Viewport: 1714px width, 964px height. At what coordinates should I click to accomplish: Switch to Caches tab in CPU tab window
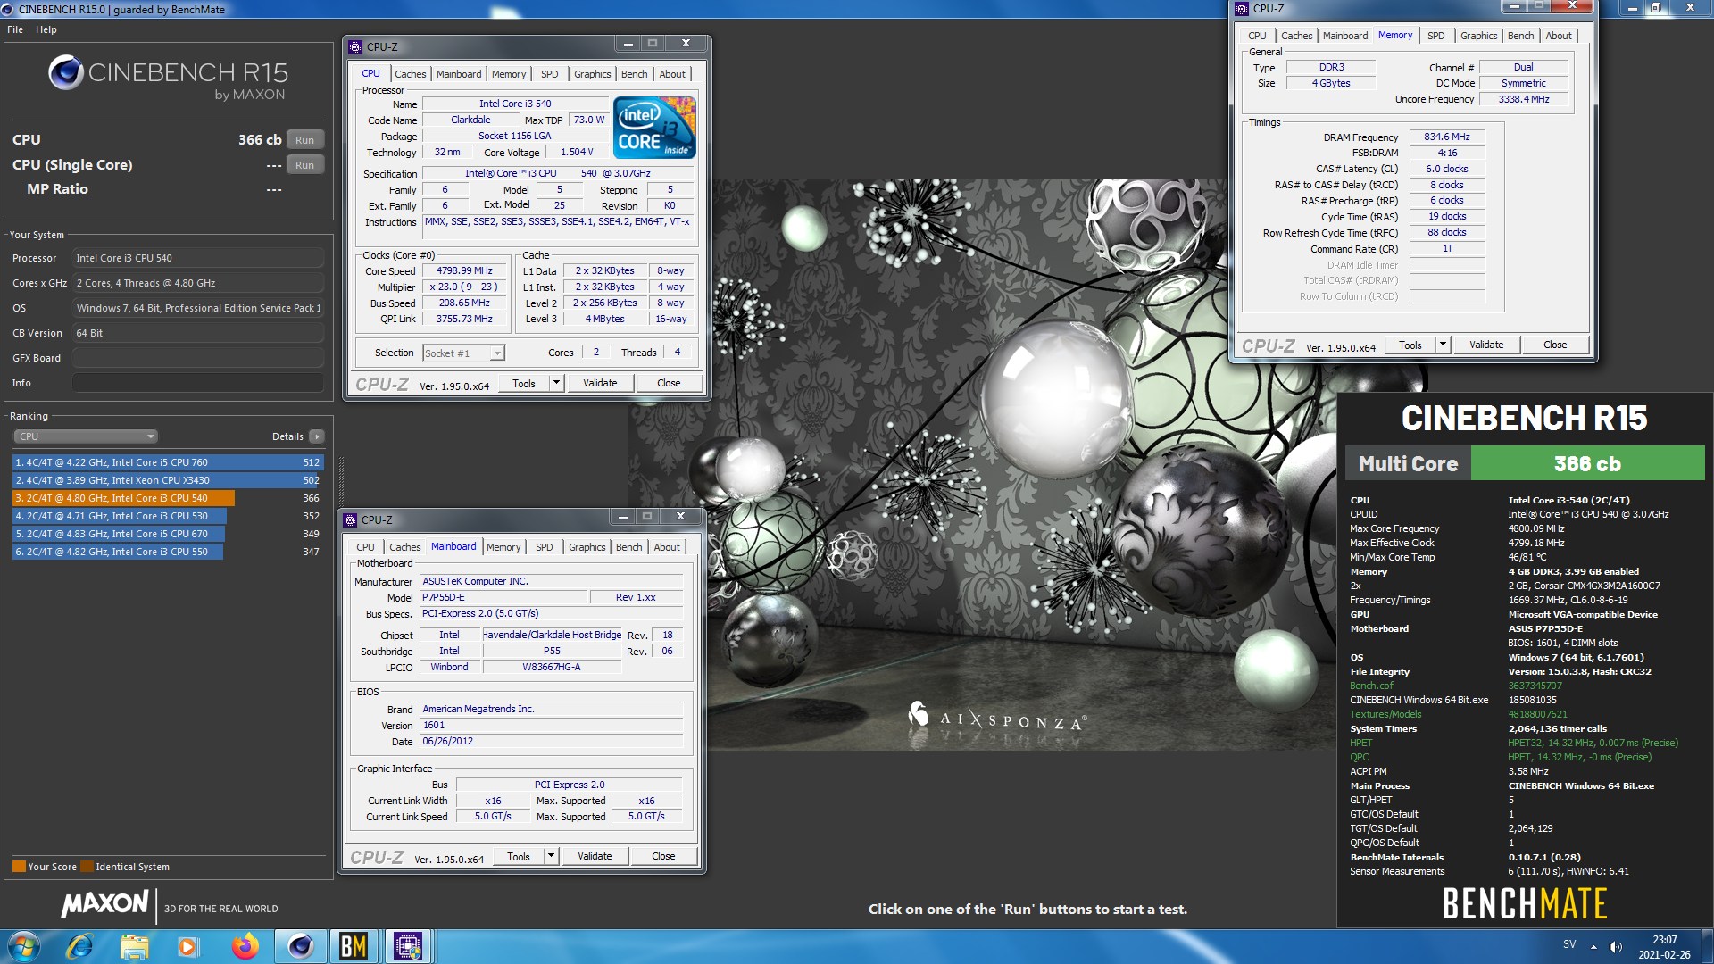click(x=410, y=74)
